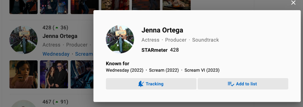Open photo of woman on phone
The height and width of the screenshot is (107, 303).
(x=24, y=74)
